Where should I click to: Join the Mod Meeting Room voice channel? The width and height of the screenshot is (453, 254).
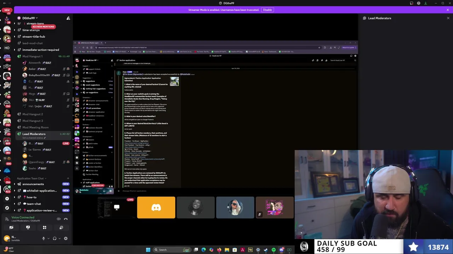pyautogui.click(x=35, y=127)
